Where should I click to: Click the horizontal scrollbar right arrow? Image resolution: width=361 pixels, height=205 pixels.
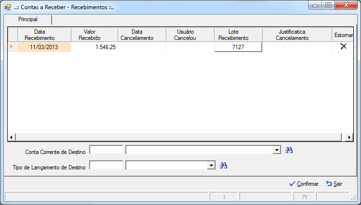(349, 137)
